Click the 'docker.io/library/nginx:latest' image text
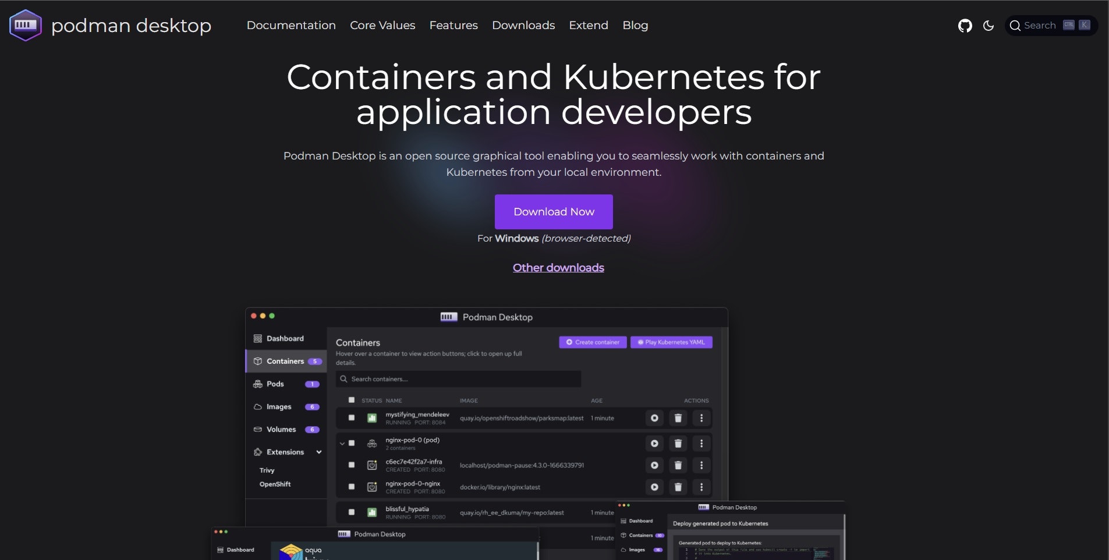Image resolution: width=1109 pixels, height=560 pixels. click(500, 487)
